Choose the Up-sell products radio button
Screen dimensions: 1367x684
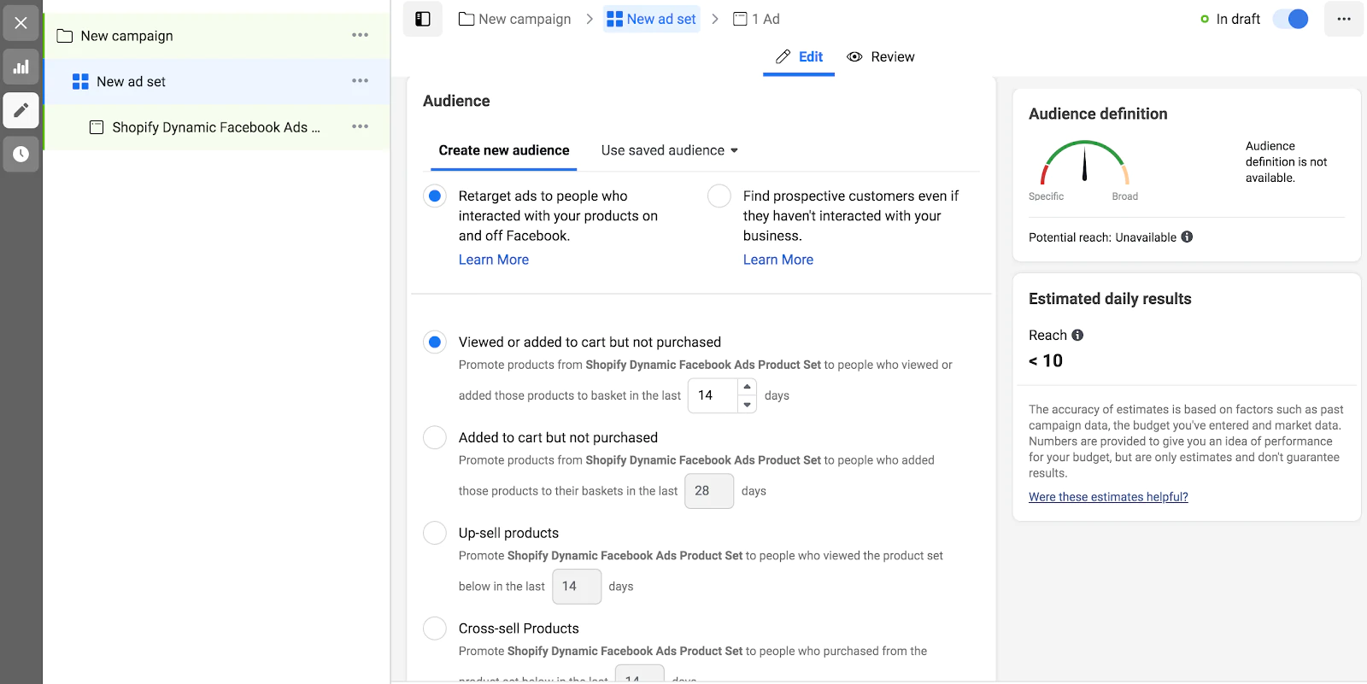435,533
